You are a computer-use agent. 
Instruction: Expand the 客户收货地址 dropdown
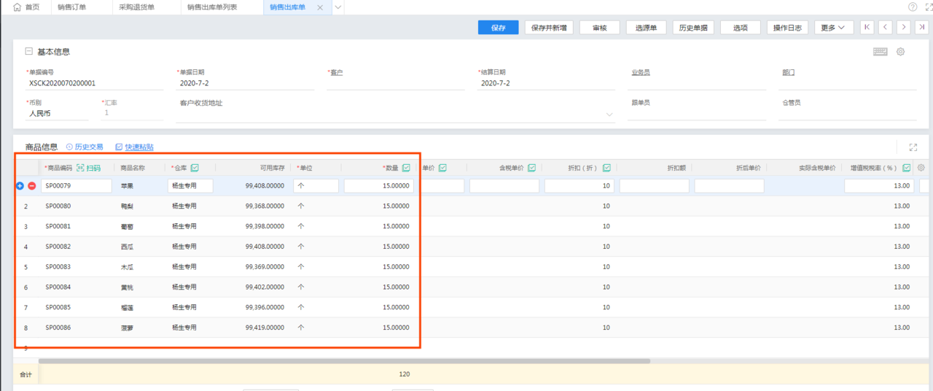(609, 115)
